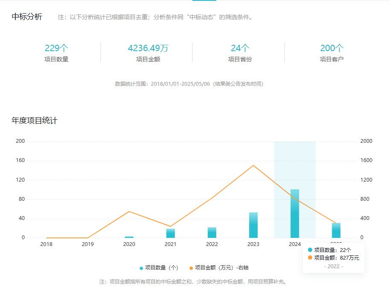Click the 24个 project provinces figure

coord(240,48)
